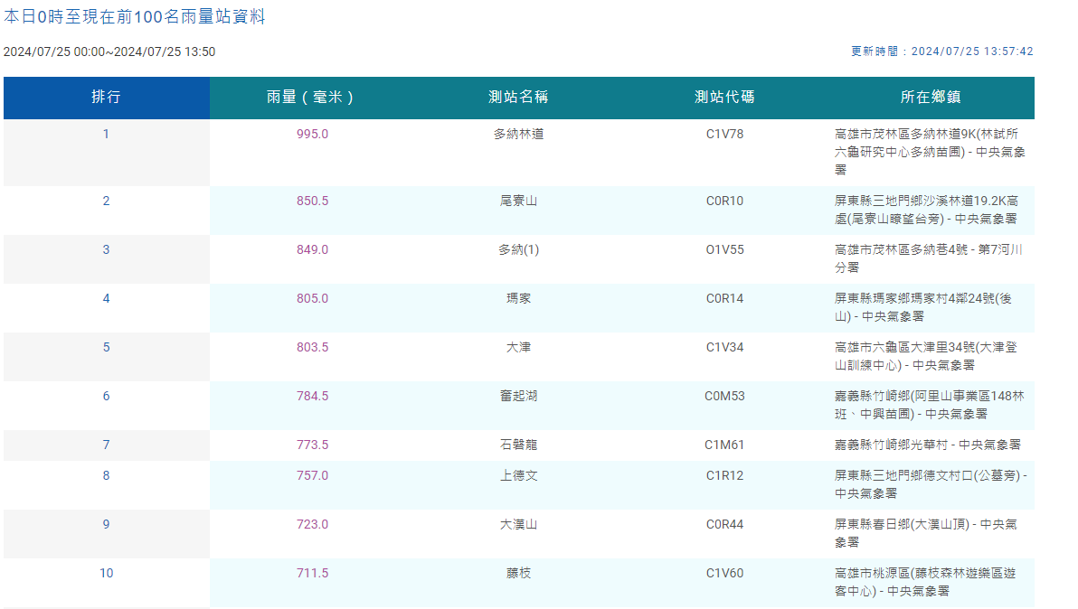Select station name 藤枝
This screenshot has width=1078, height=609.
519,573
